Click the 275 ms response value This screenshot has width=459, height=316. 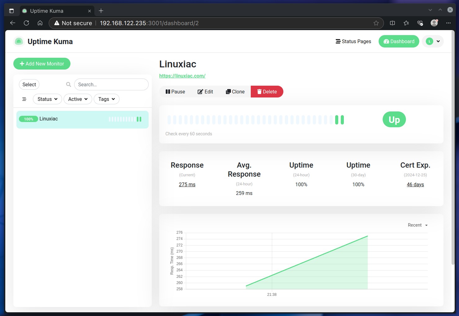[187, 184]
